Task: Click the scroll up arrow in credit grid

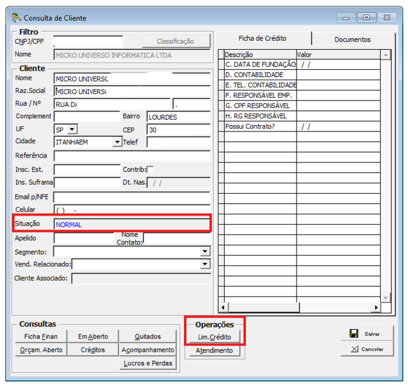Action: 385,55
